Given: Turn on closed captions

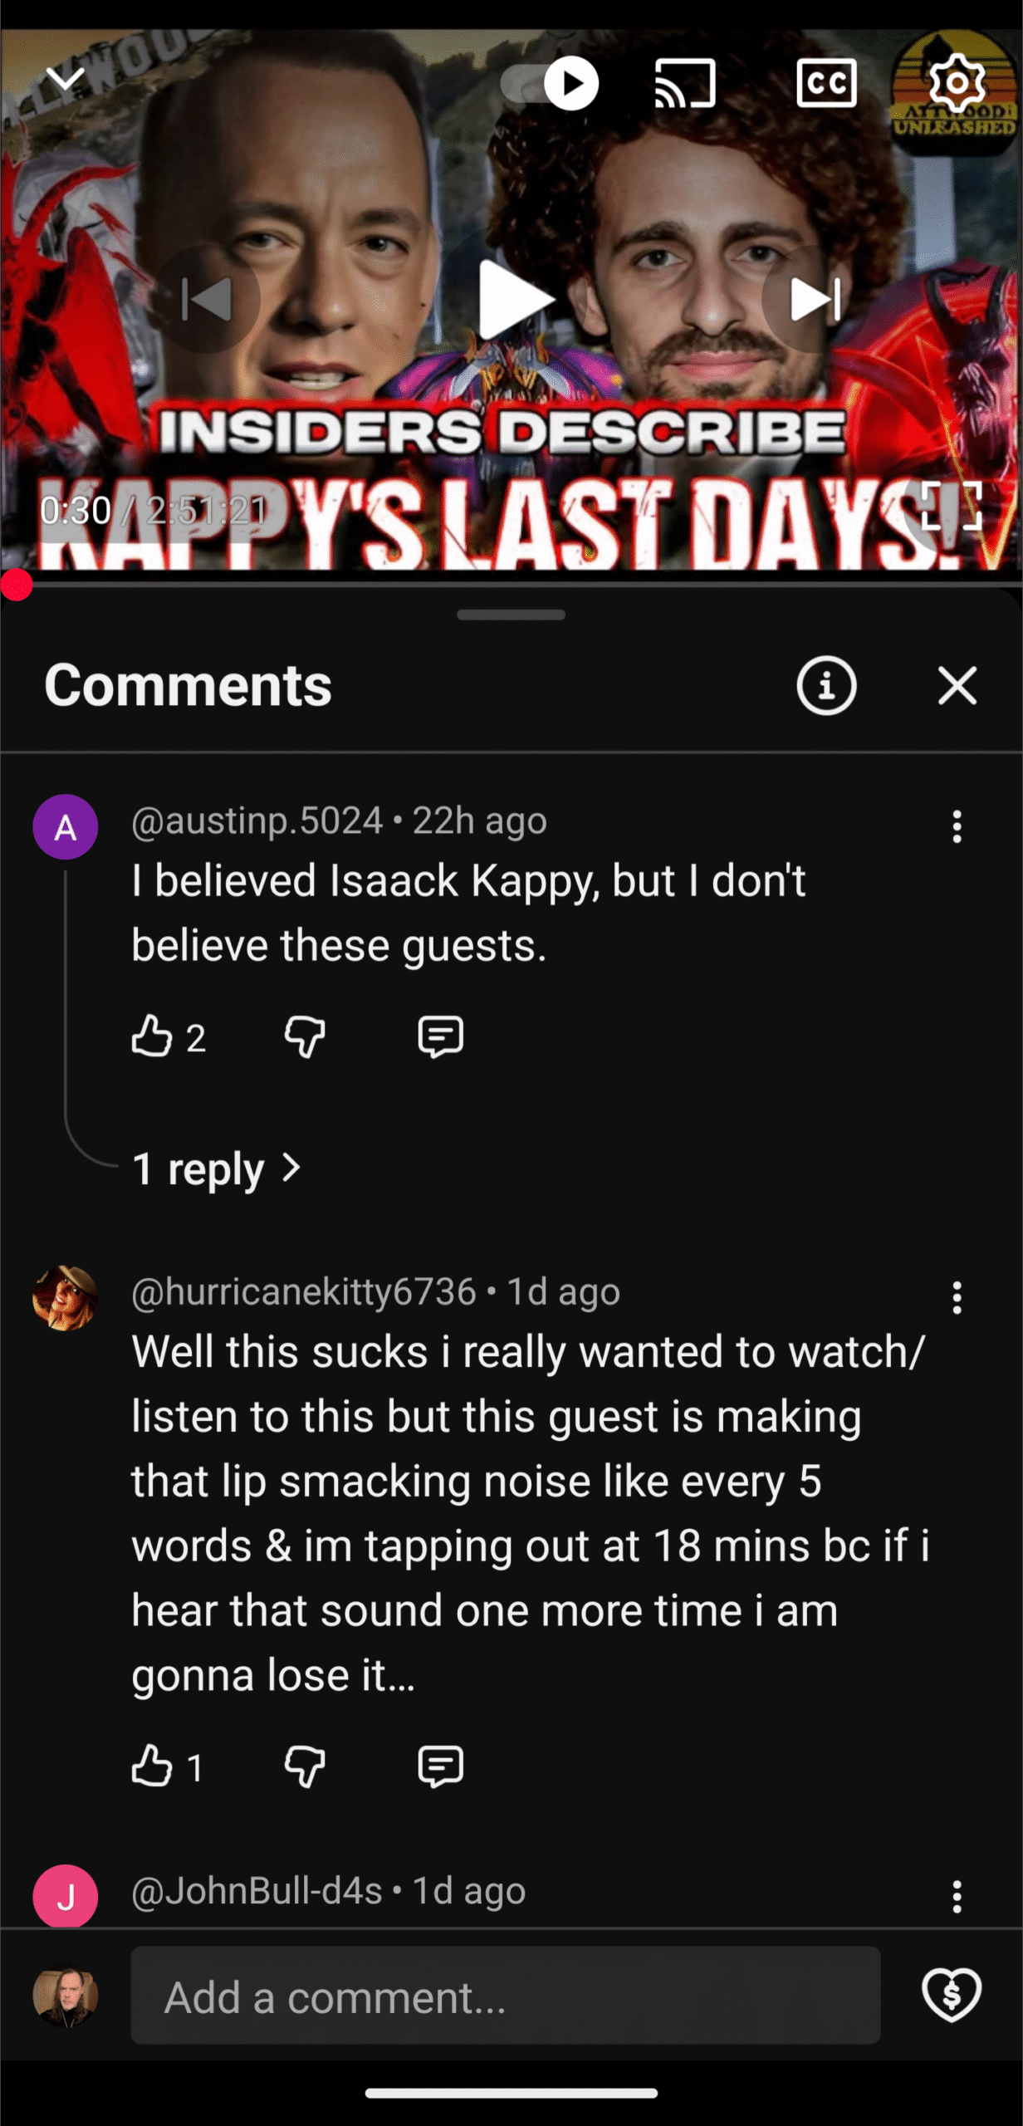Looking at the screenshot, I should point(826,83).
